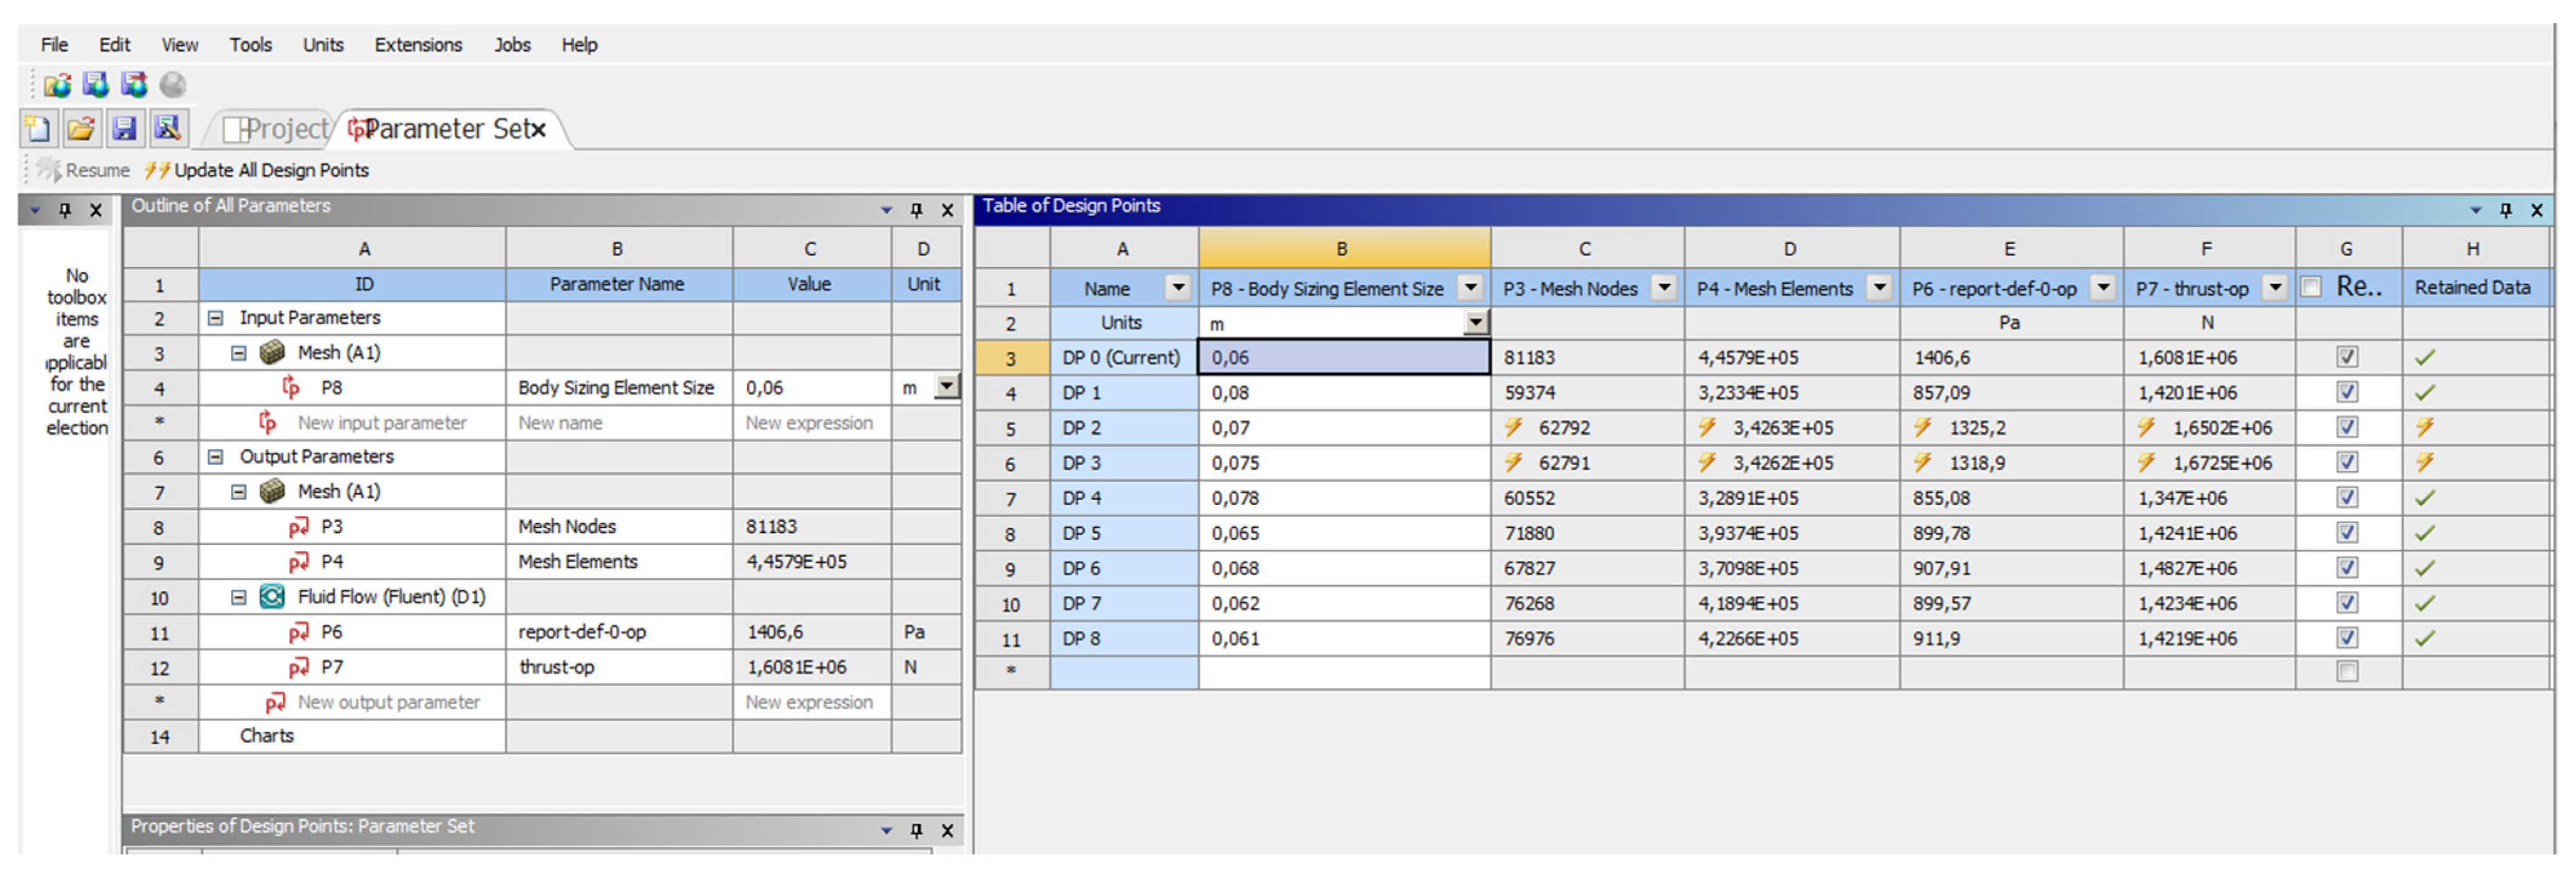Click the Save project floppy icon

[x=124, y=128]
